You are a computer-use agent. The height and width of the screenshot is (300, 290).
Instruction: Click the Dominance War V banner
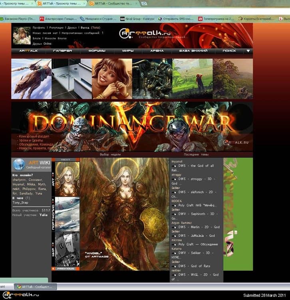(132, 127)
